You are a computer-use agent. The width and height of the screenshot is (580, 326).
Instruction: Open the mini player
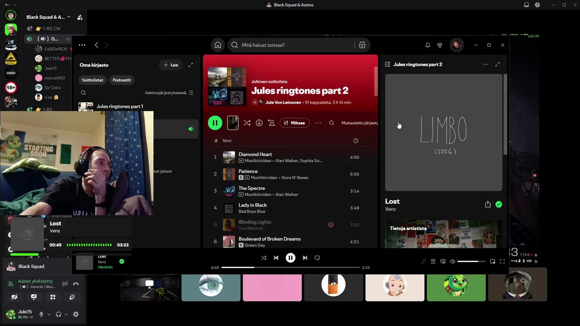point(493,261)
